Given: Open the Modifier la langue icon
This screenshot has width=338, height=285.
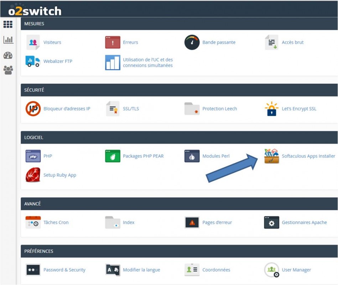Looking at the screenshot, I should tap(113, 270).
